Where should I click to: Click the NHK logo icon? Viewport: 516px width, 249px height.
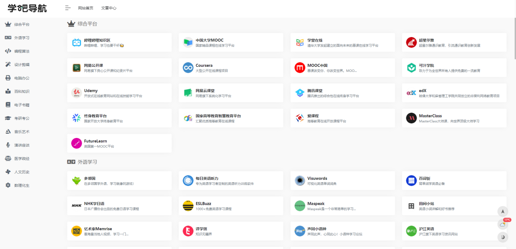coord(76,206)
